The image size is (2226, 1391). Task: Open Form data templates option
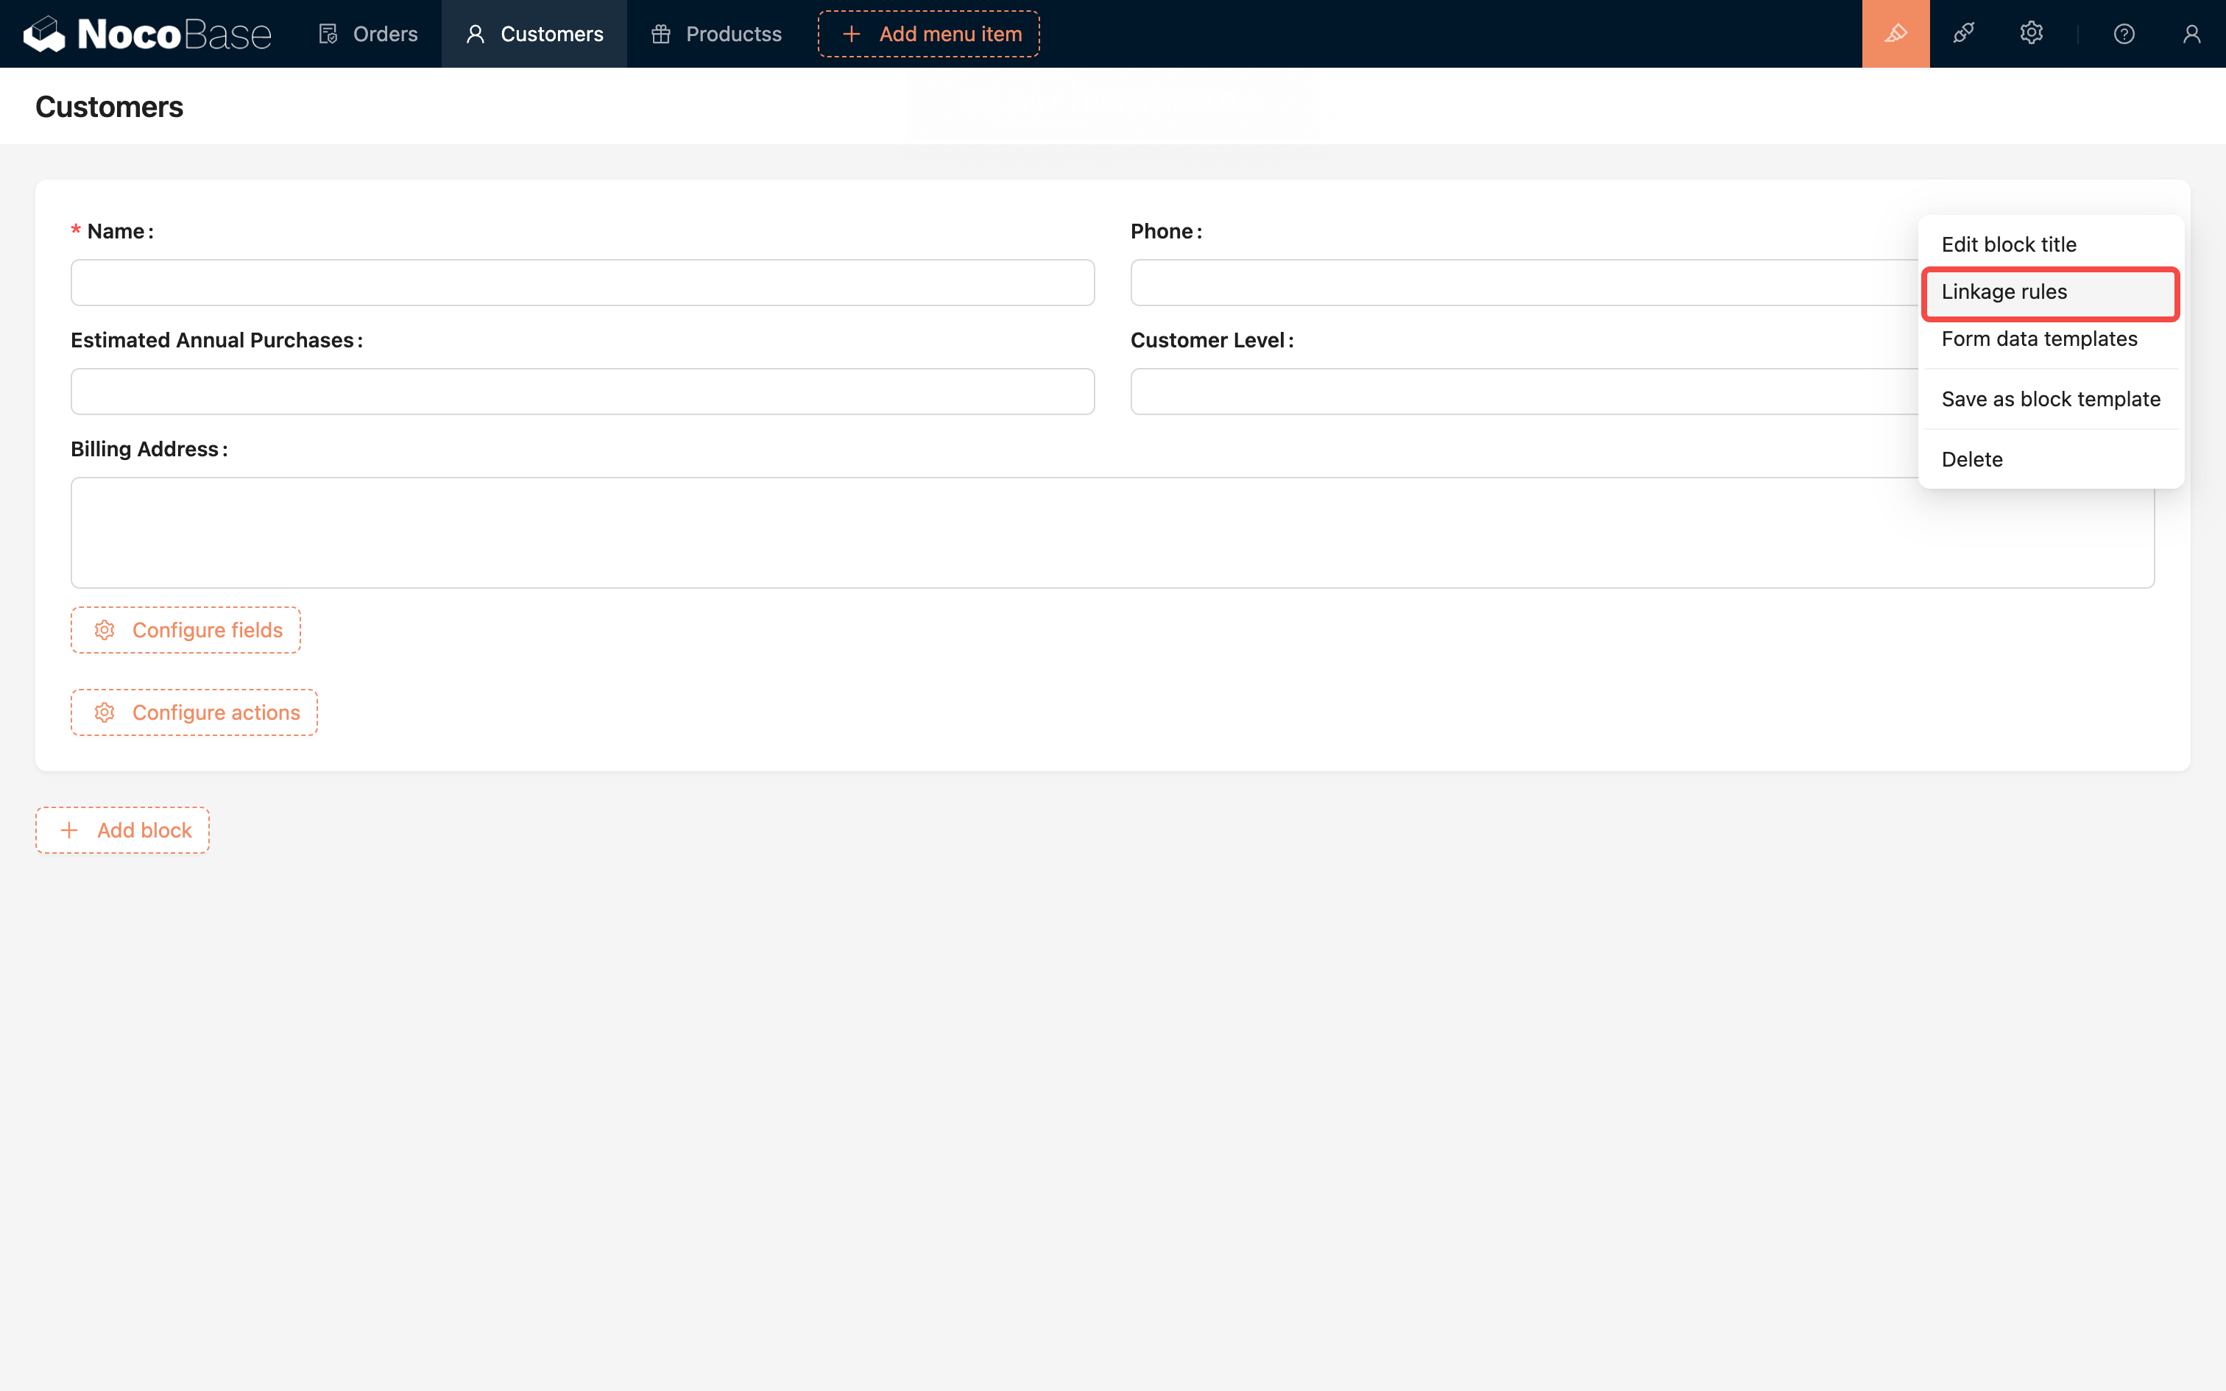[x=2038, y=339]
